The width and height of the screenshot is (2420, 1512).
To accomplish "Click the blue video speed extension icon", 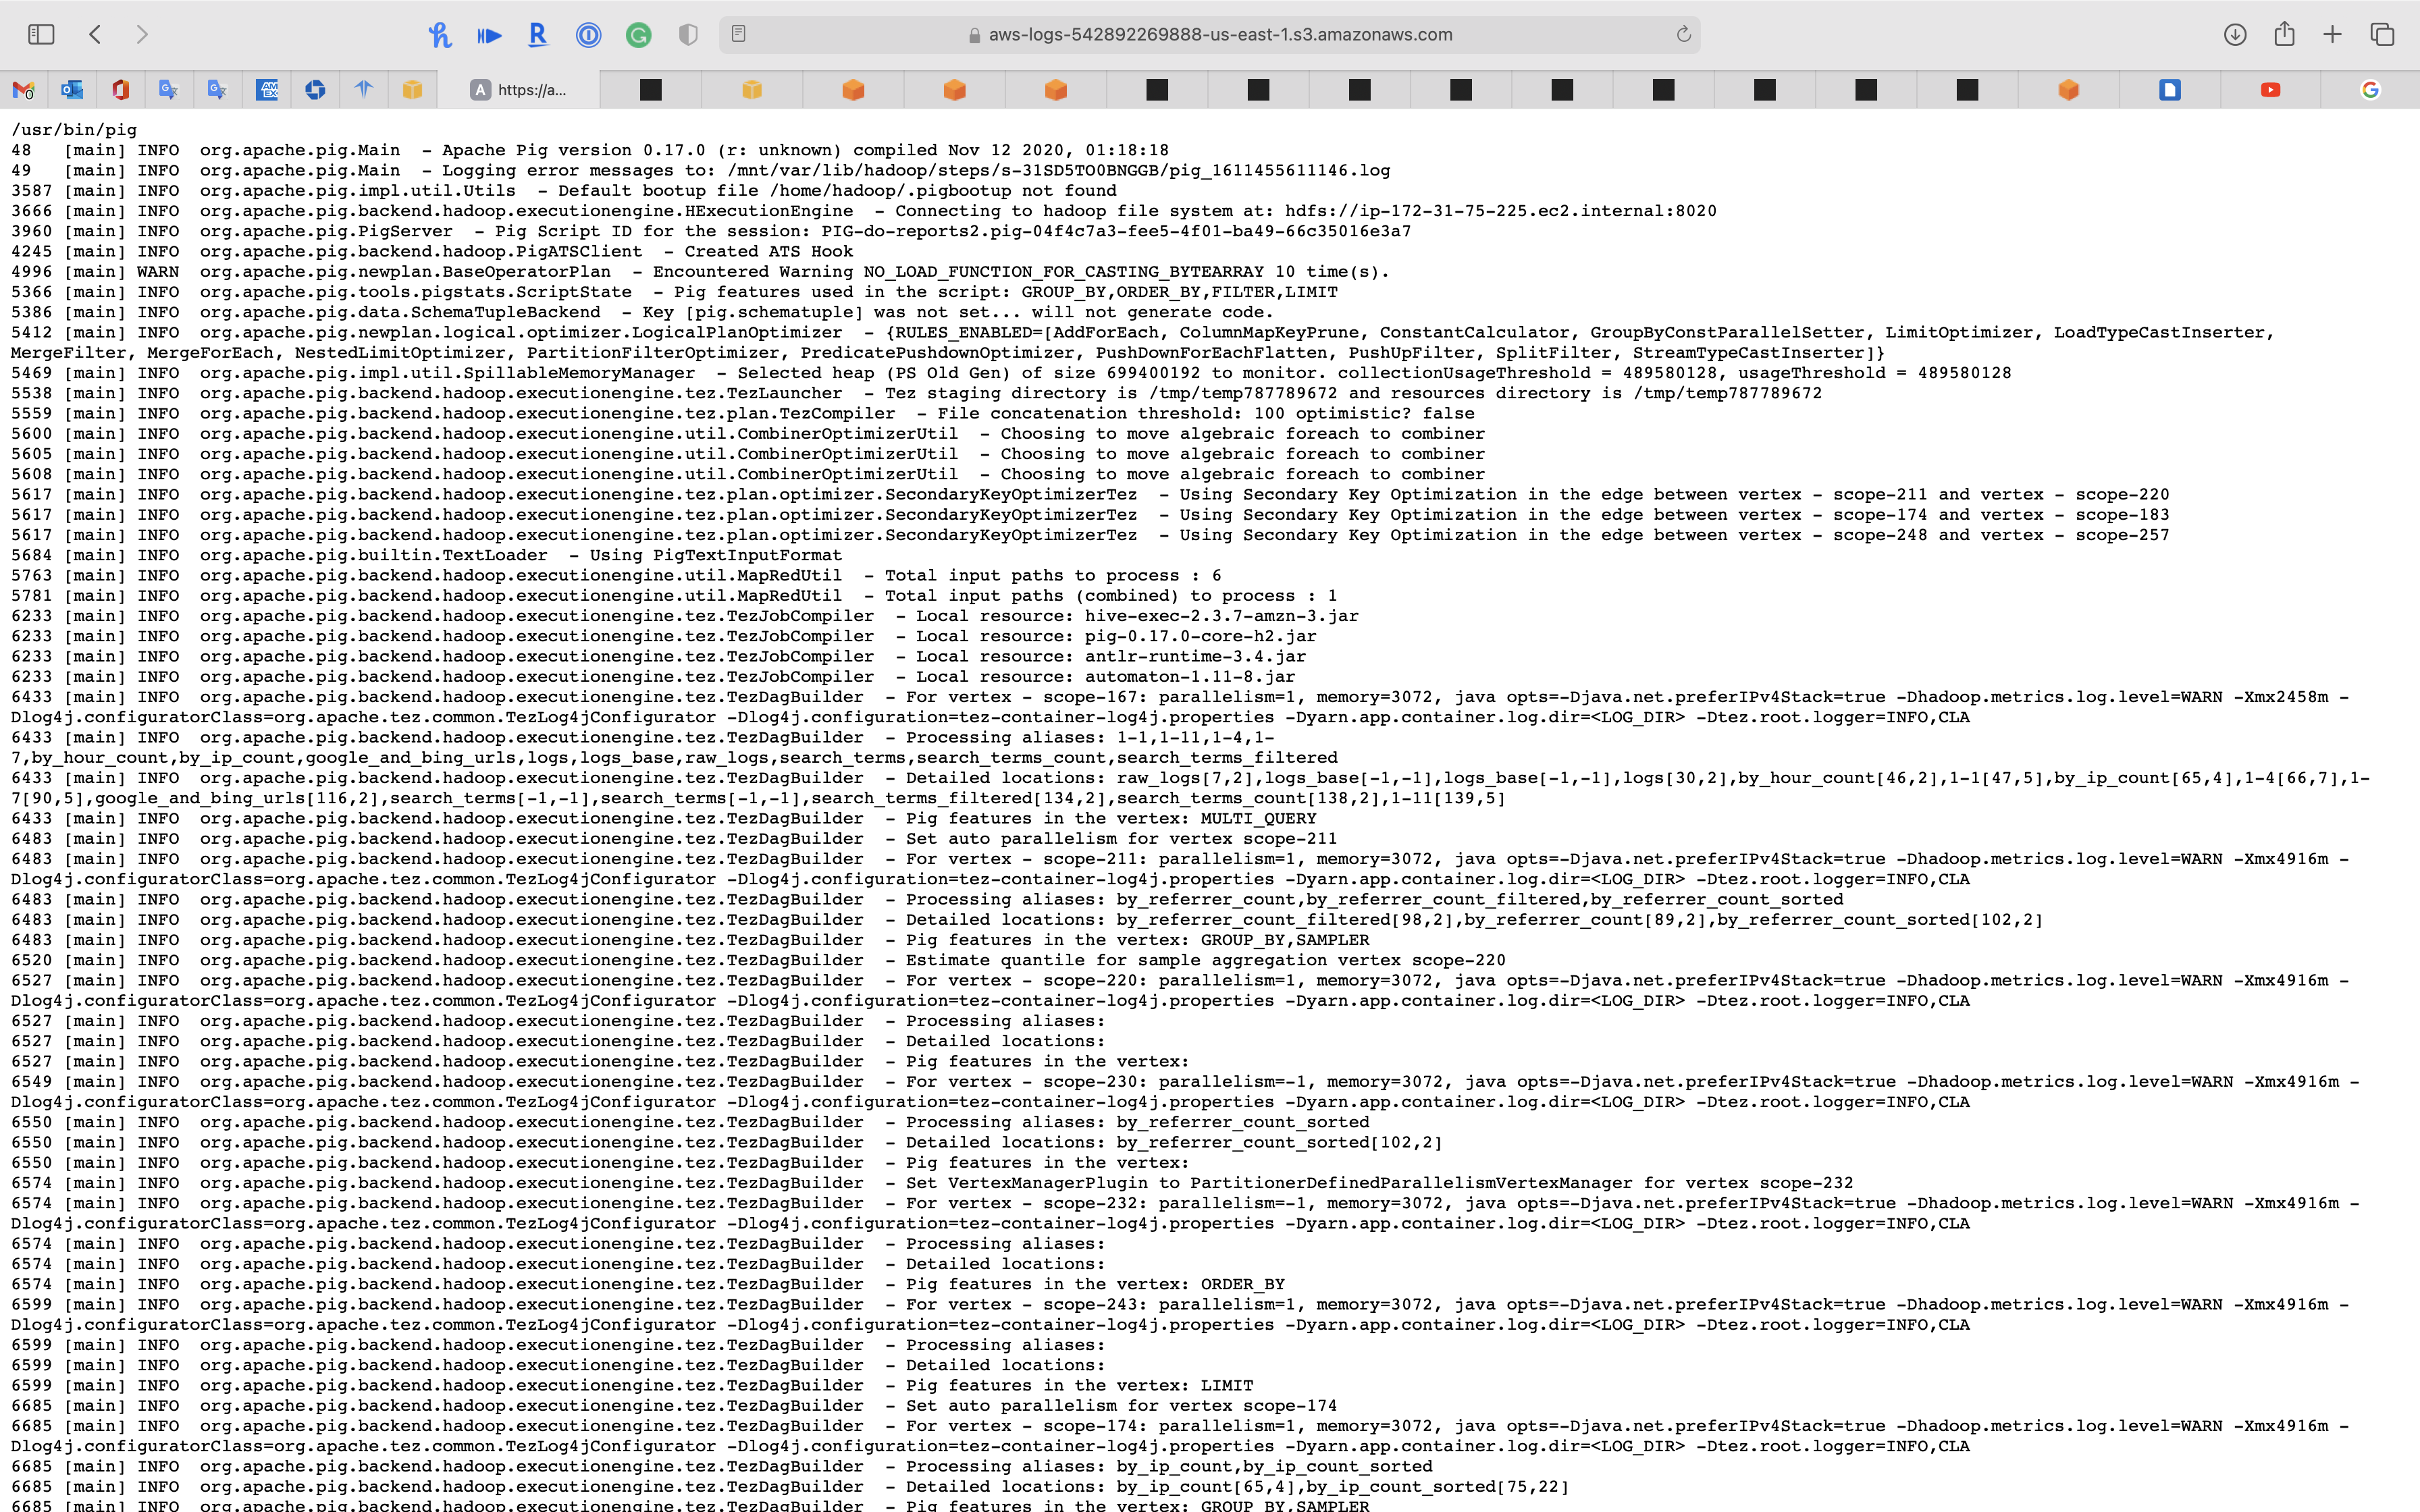I will pos(489,35).
